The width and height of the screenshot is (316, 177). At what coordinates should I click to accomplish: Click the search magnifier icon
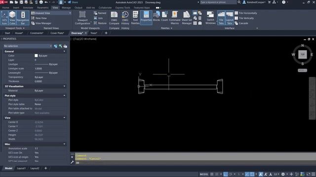pyautogui.click(x=239, y=2)
